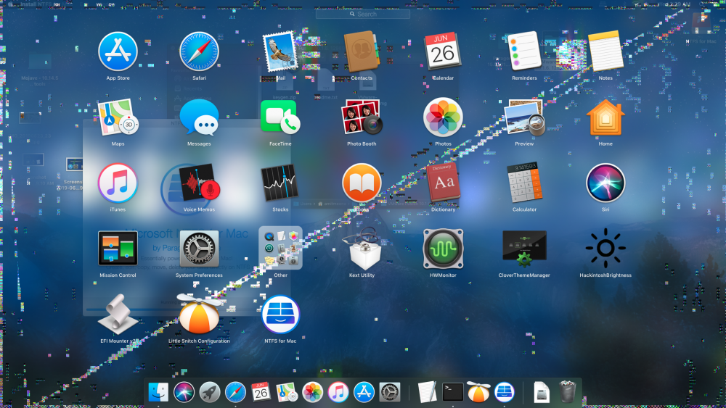726x408 pixels.
Task: Open System Preferences in Launchpad grid
Action: (199, 249)
